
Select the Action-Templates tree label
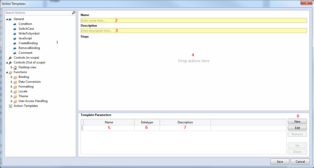[x=26, y=106]
